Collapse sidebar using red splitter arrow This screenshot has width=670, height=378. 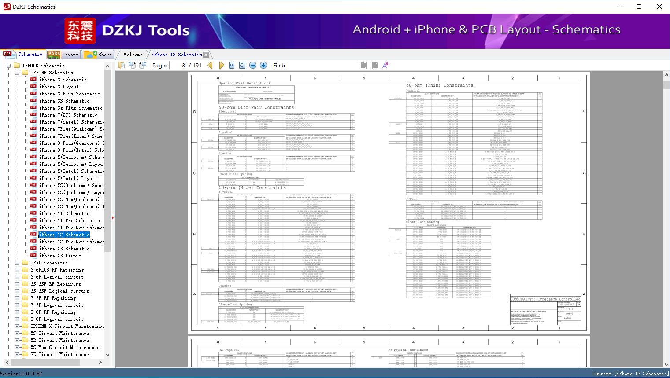click(x=113, y=217)
